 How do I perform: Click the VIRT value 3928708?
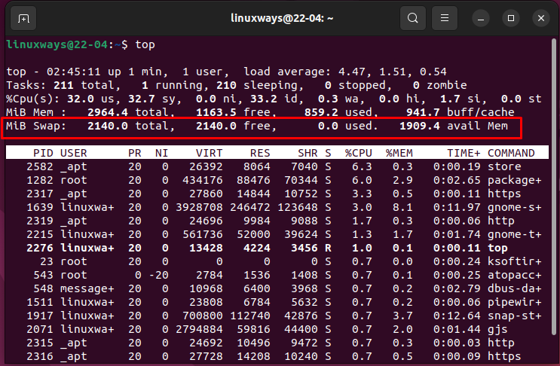coord(199,207)
